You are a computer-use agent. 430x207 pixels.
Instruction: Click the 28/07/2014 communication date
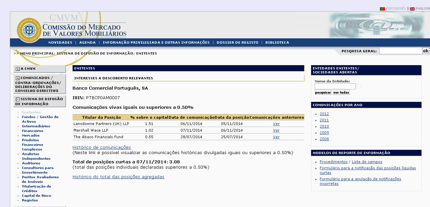191,137
